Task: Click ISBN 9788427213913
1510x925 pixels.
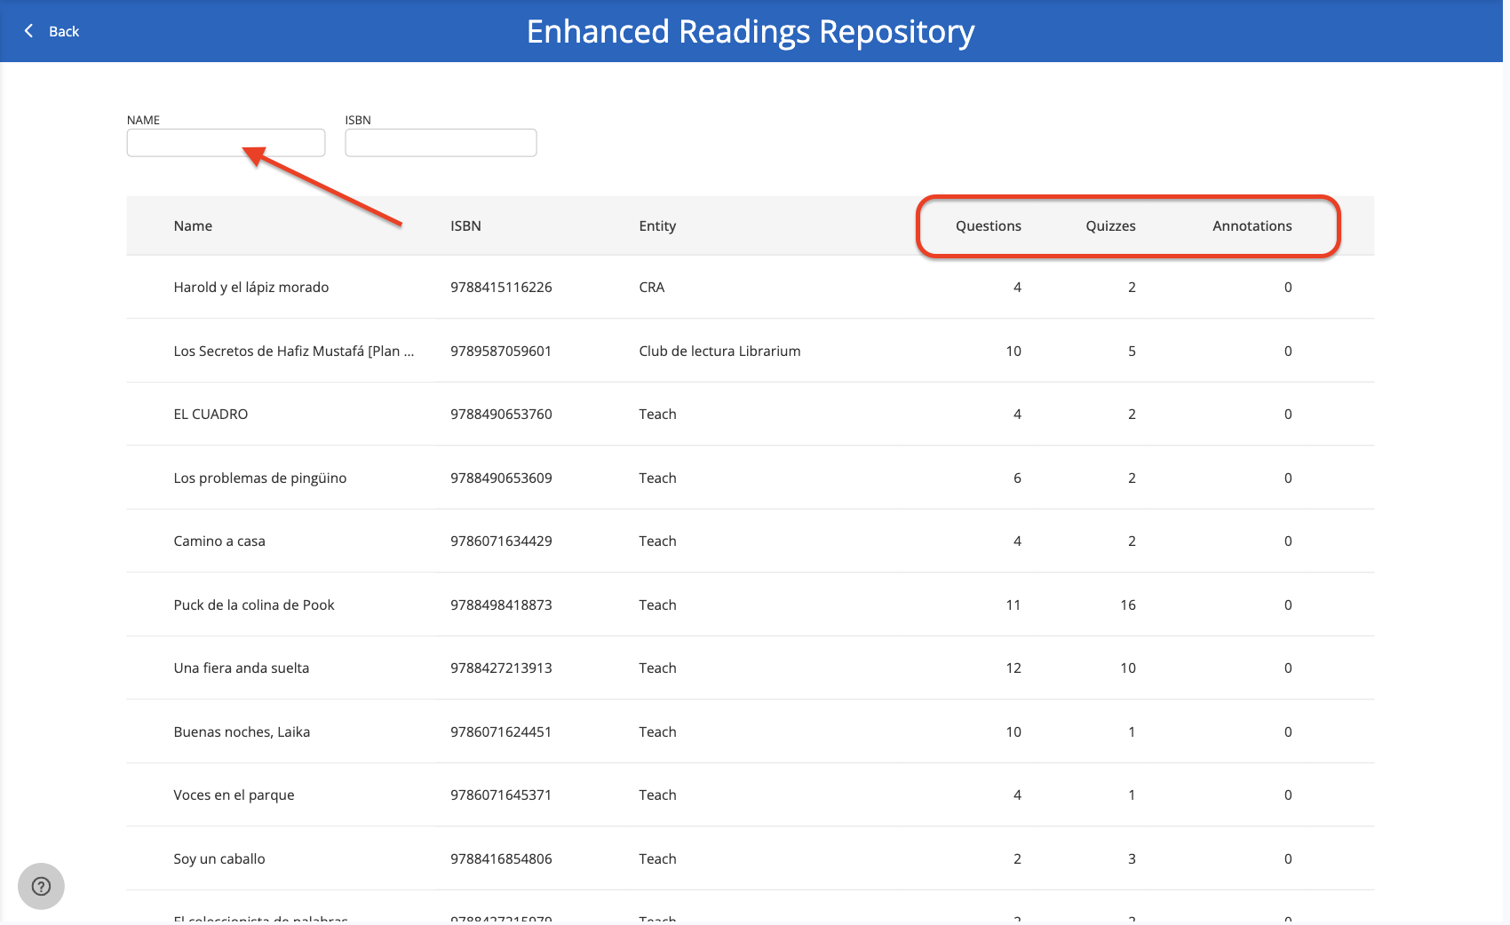Action: click(501, 668)
